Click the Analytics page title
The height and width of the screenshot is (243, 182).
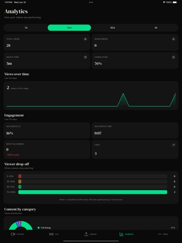[16, 11]
